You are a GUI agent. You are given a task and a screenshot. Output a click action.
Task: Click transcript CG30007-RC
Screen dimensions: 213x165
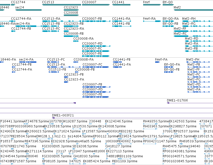pyautogui.click(x=92, y=49)
